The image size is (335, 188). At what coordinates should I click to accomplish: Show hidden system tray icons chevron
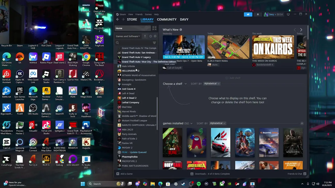point(302,184)
